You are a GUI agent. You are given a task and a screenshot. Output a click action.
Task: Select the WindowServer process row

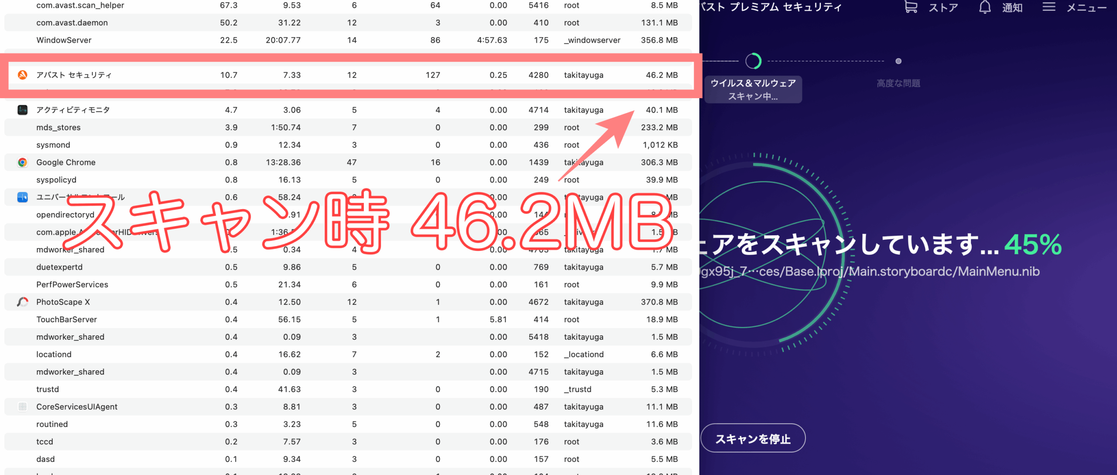coord(348,40)
